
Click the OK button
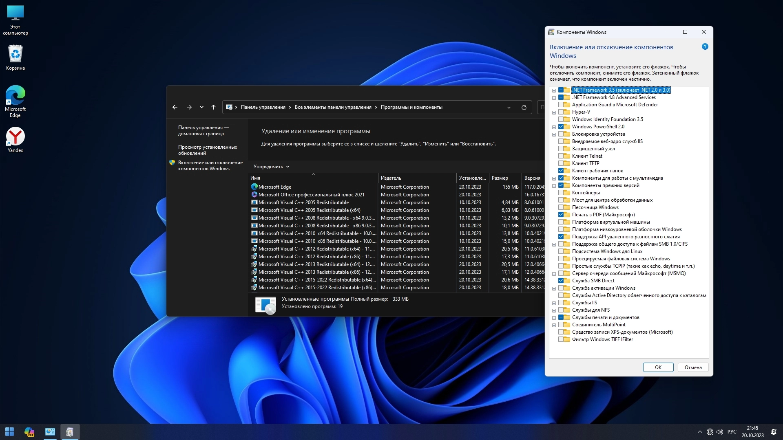[658, 367]
